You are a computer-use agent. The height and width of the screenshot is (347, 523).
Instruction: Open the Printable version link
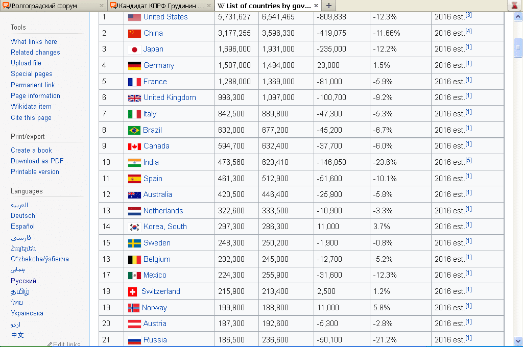pos(35,171)
